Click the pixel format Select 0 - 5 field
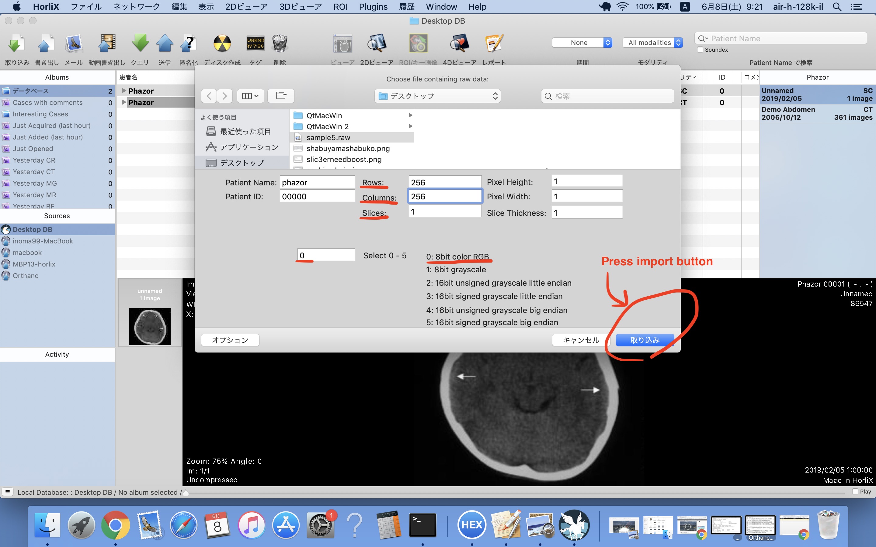Viewport: 876px width, 547px height. [x=326, y=255]
